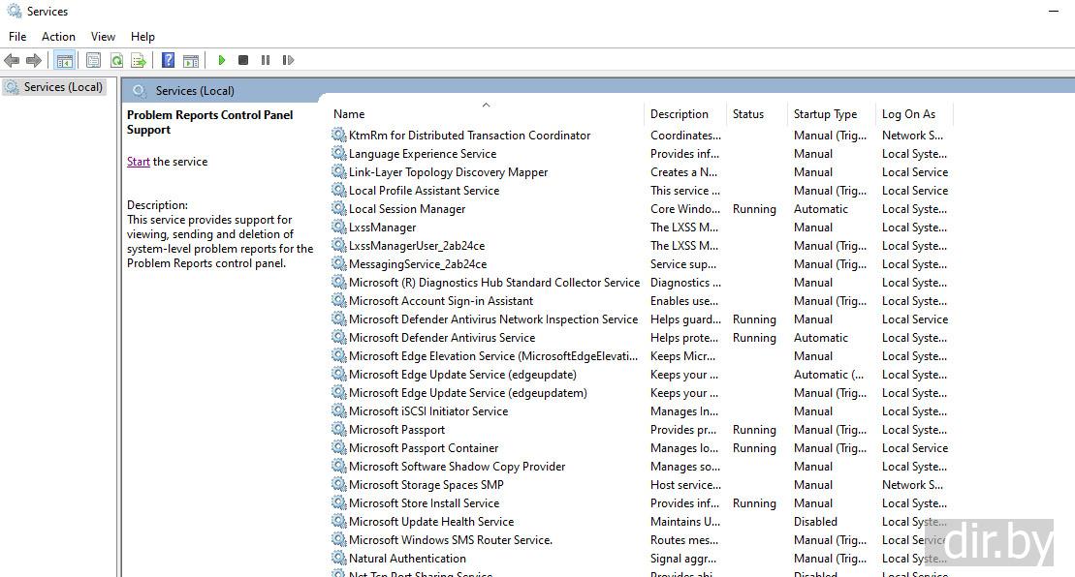
Task: Click the Forward arrow in toolbar
Action: click(x=34, y=60)
